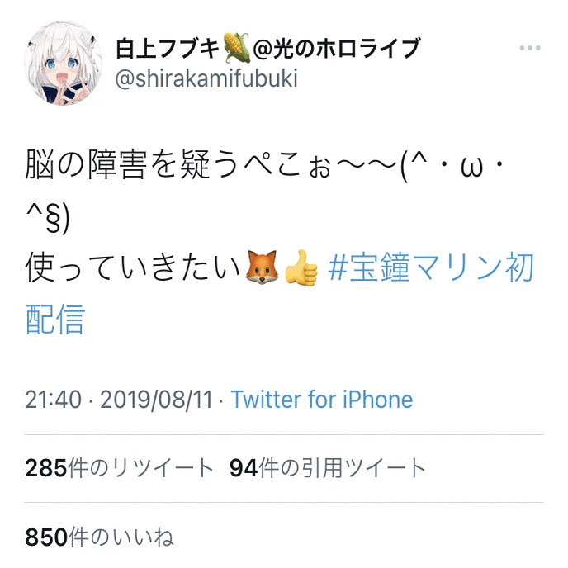Click the @光のホロライブ part of name

point(336,49)
